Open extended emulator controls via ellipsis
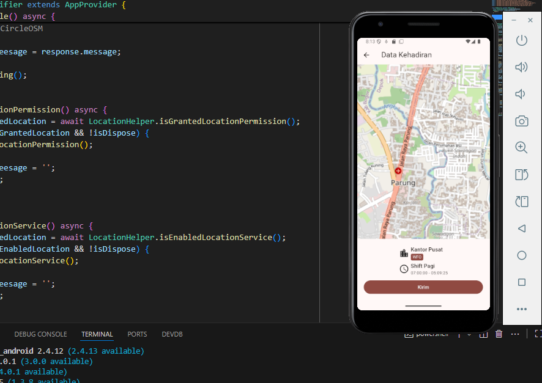Viewport: 542px width, 383px height. click(x=522, y=309)
